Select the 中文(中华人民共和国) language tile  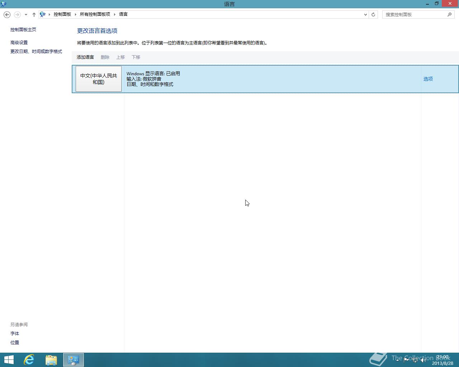(99, 79)
